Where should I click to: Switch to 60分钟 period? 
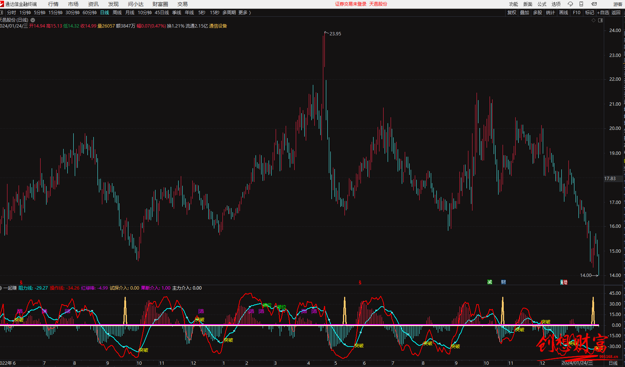coord(90,12)
